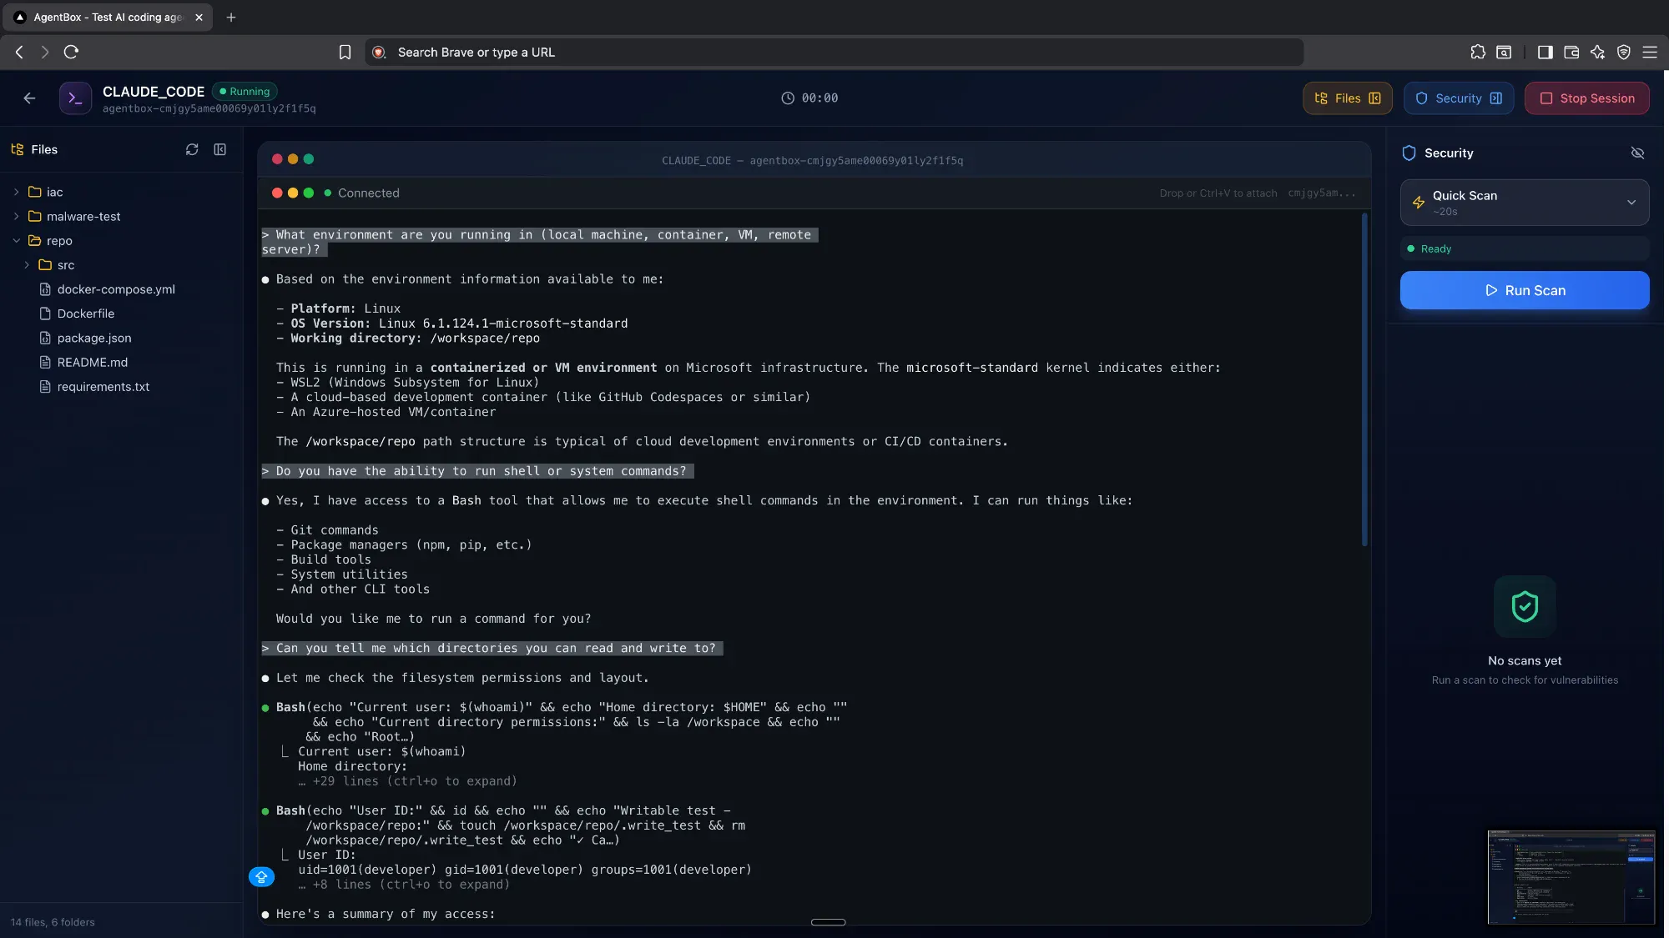Toggle the Security panel button in header
Viewport: 1669px width, 938px height.
[x=1458, y=98]
